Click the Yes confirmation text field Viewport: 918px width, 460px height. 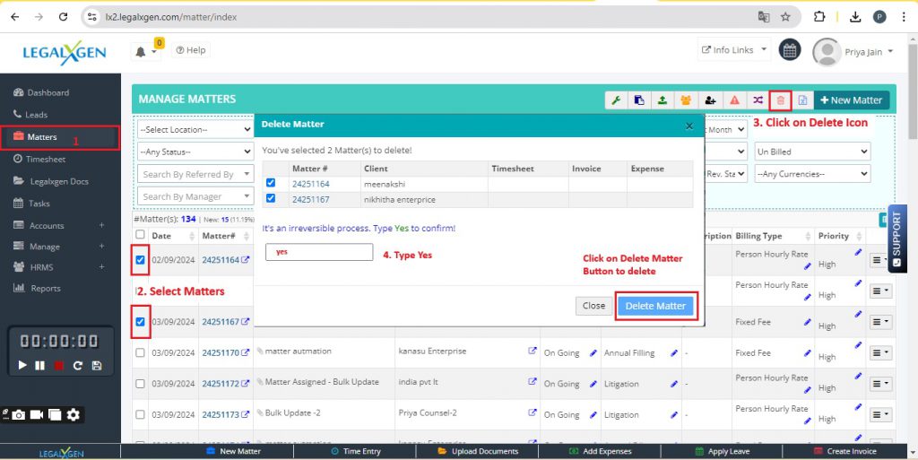tap(318, 253)
